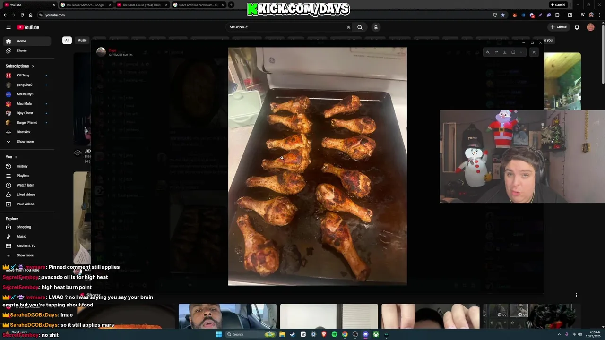Open the Blastkick channel
Image resolution: width=605 pixels, height=340 pixels.
click(27, 132)
